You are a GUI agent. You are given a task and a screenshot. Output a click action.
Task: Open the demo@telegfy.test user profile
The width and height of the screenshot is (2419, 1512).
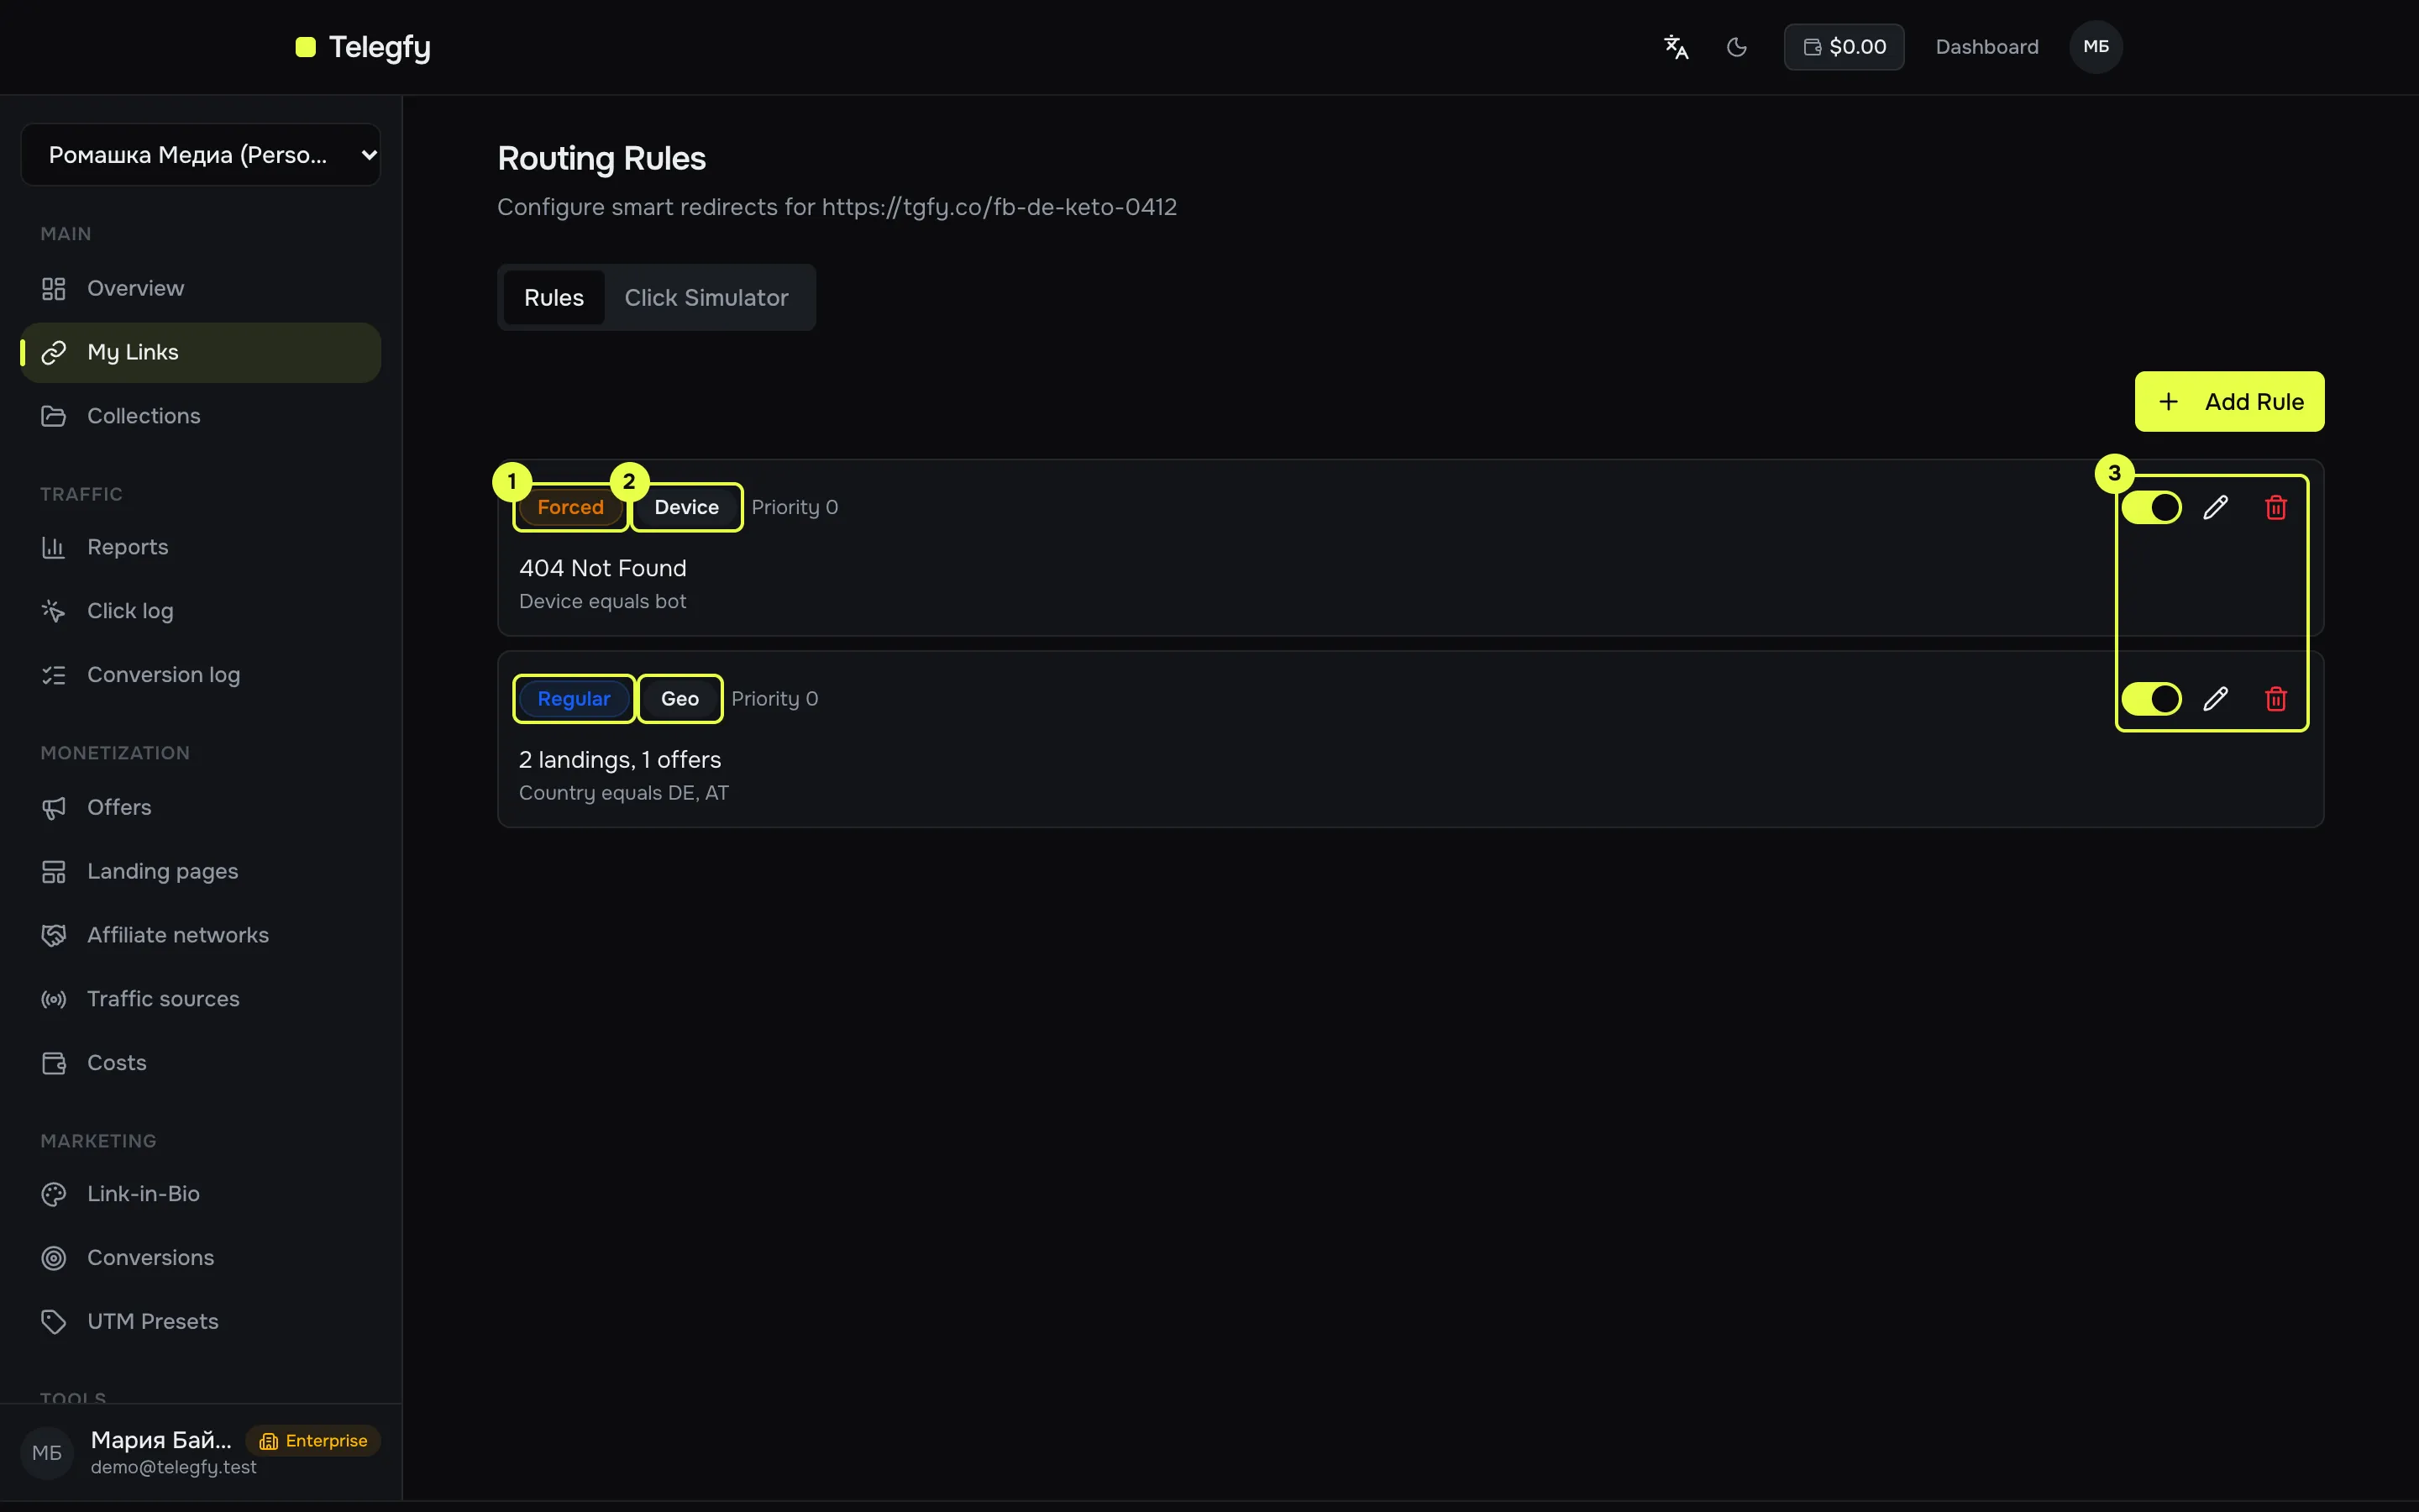[201, 1452]
